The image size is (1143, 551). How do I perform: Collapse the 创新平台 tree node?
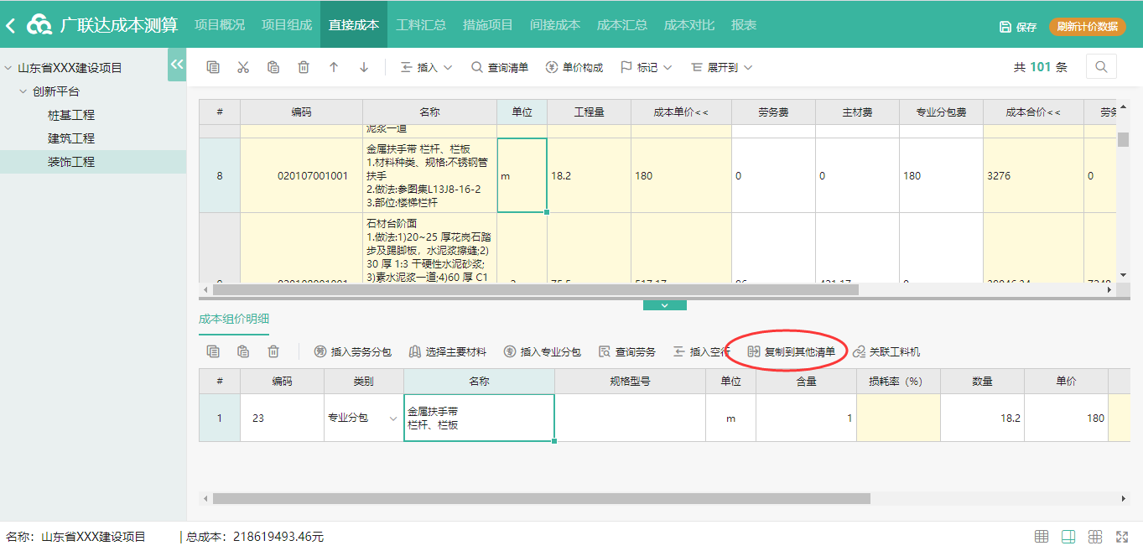23,91
